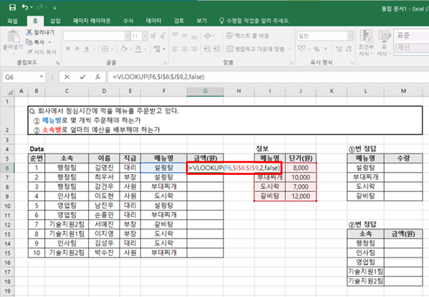Open the Clipboard group dialog launcher
The image size is (429, 297).
58,63
